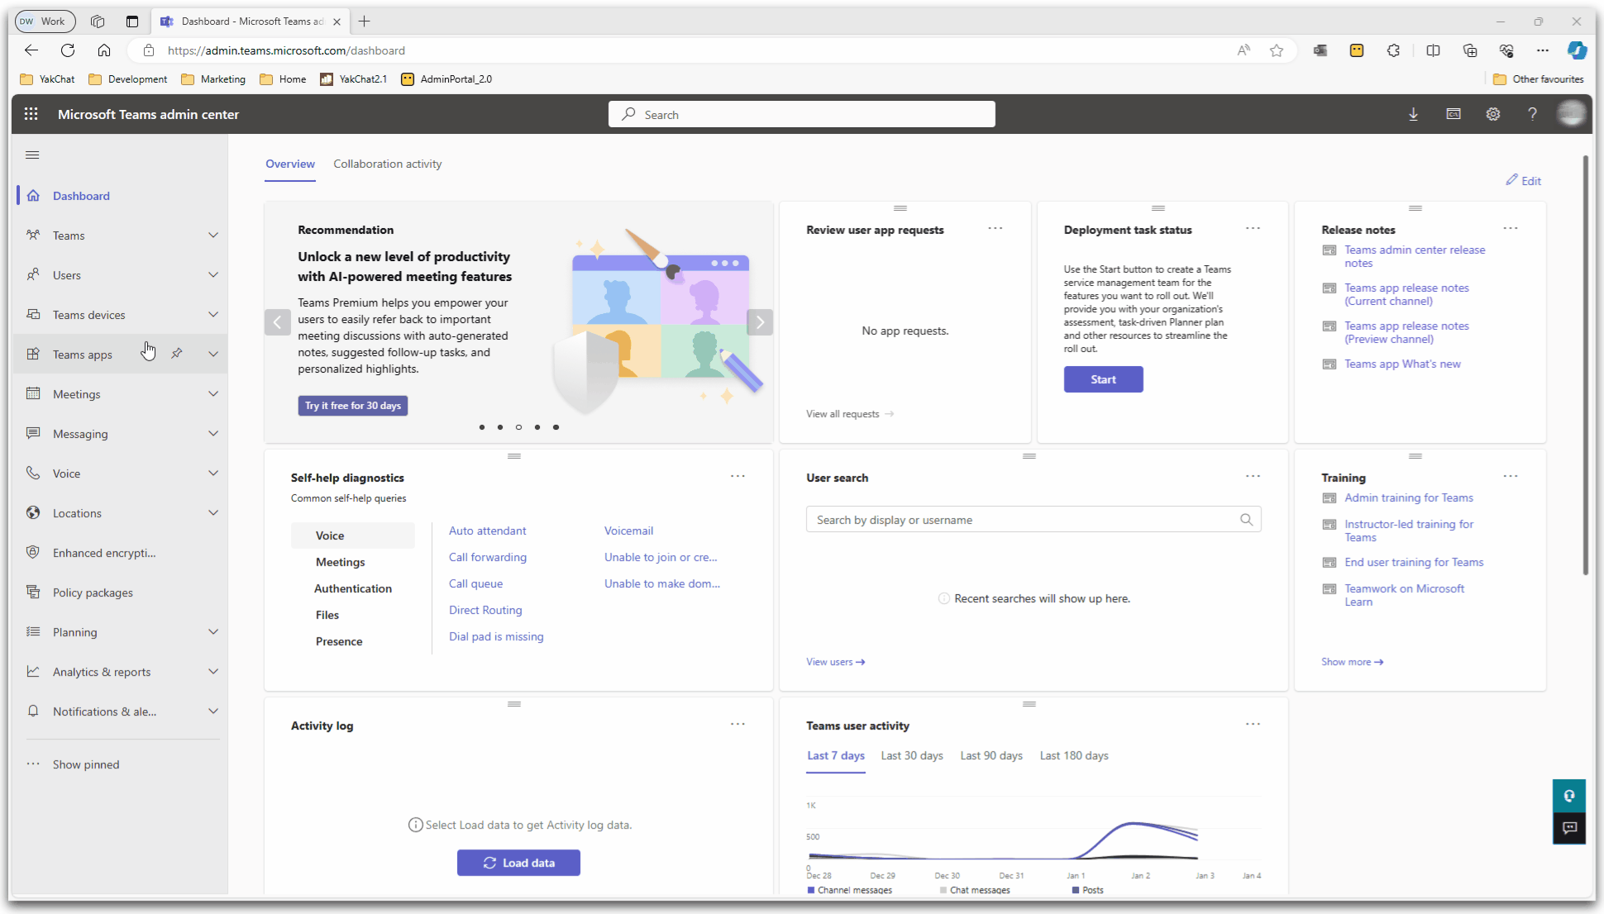Expand the Teams devices chevron
Image resolution: width=1604 pixels, height=914 pixels.
(x=213, y=314)
